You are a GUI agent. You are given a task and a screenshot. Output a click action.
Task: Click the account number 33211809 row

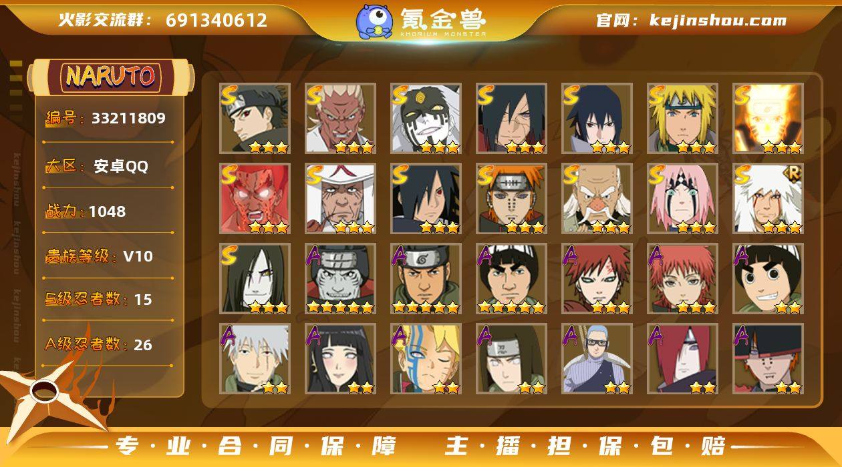click(108, 119)
